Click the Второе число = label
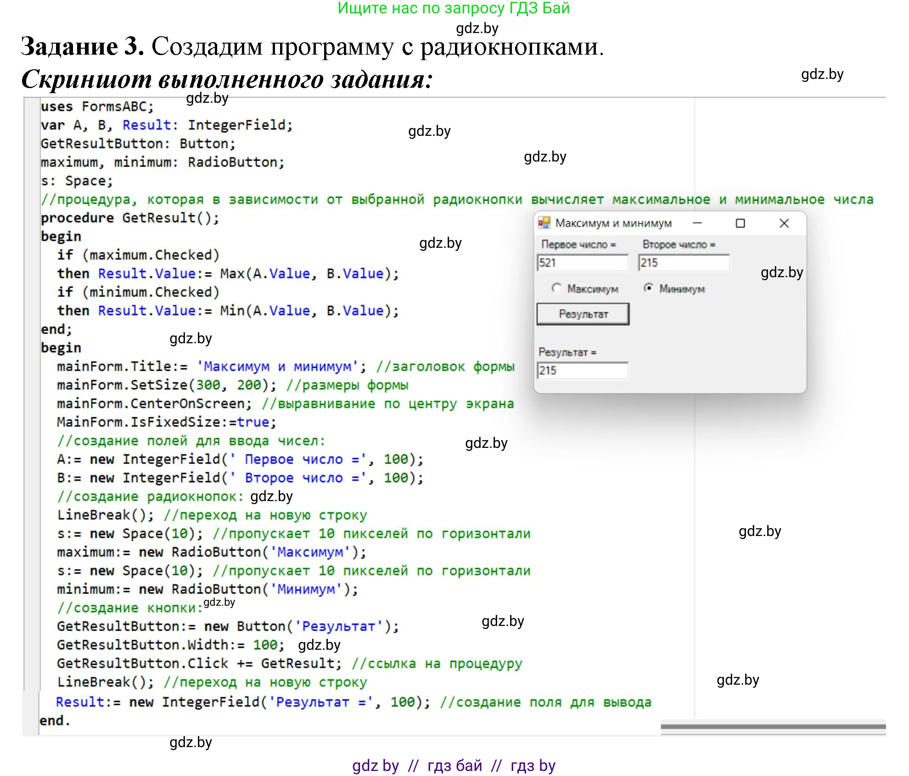Screen dimensions: 909x776 point(679,245)
